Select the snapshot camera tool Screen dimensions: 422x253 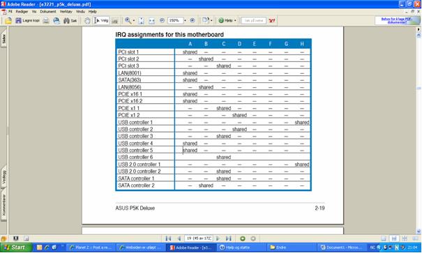click(114, 20)
